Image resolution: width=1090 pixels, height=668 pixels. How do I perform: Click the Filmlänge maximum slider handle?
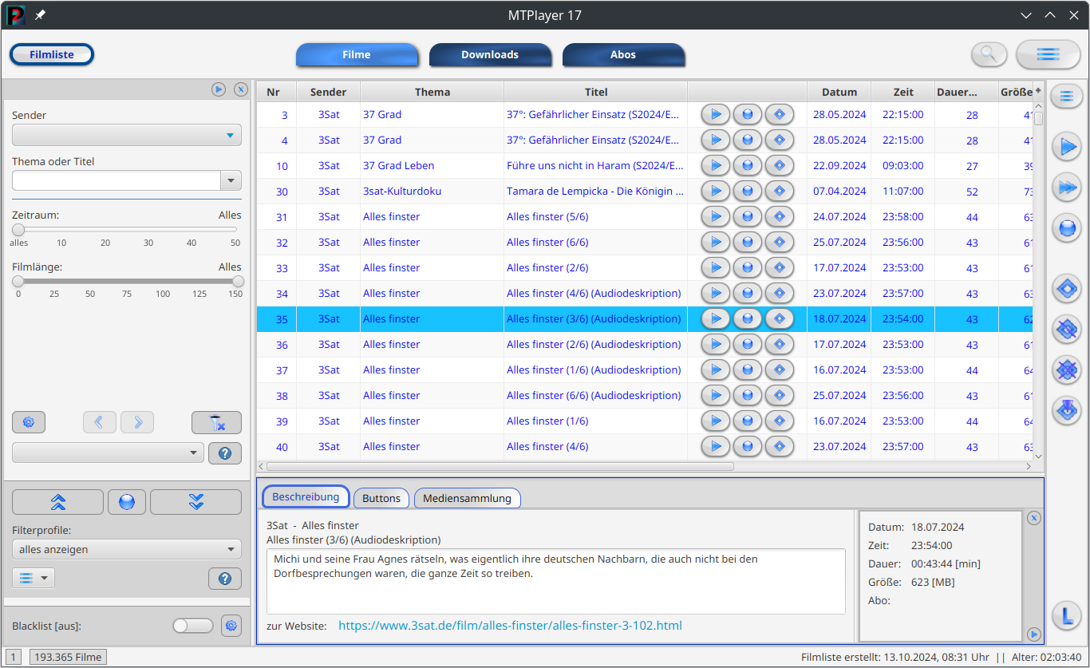click(x=238, y=281)
